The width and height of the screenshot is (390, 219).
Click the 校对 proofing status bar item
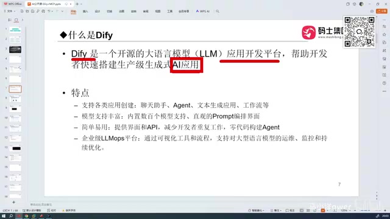coord(51,210)
